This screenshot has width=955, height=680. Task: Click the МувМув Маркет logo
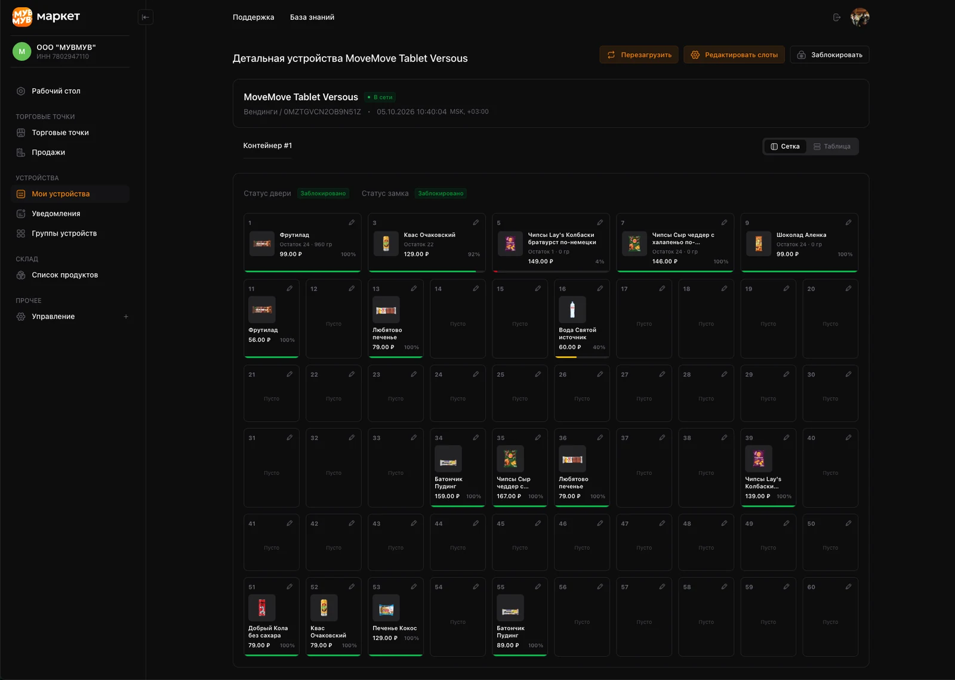tap(46, 17)
